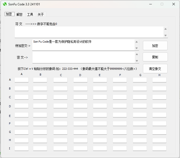Click the SonFu Code app icon in title bar
Viewport: 180px width, 158px height.
[5, 4]
